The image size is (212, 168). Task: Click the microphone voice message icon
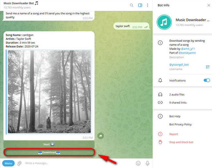point(148,163)
